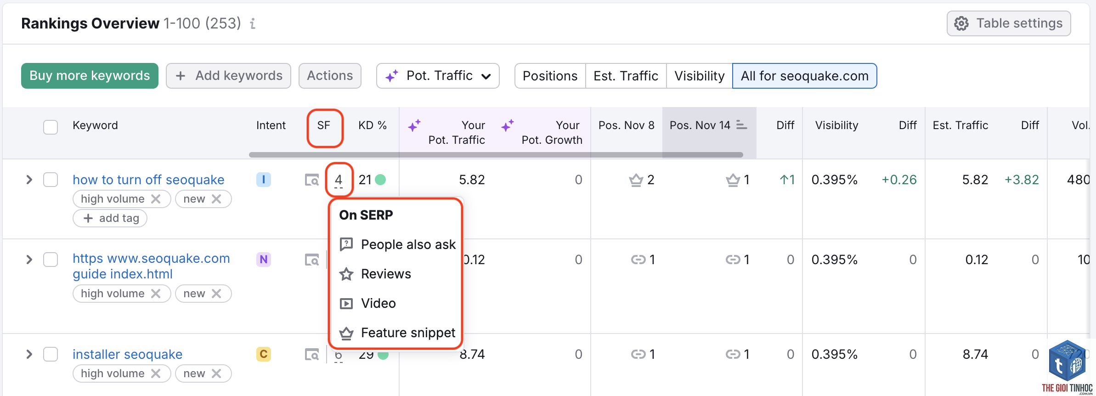Viewport: 1096px width, 396px height.
Task: Click the KD % column header
Action: pyautogui.click(x=373, y=125)
